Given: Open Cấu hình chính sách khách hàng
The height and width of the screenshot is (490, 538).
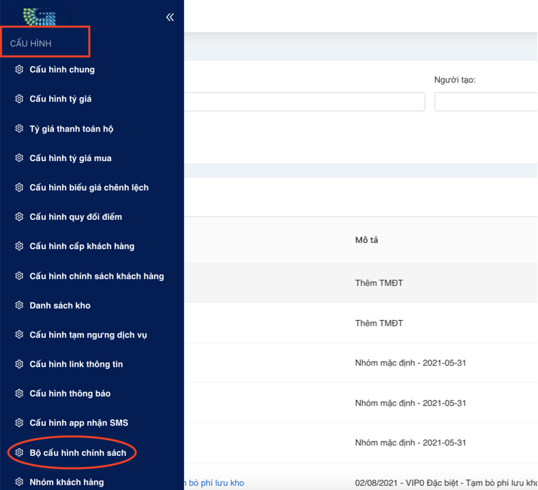Looking at the screenshot, I should coord(96,276).
